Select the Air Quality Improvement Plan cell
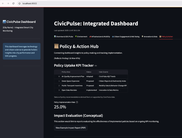The height and width of the screenshot is (138, 182). coord(72,76)
